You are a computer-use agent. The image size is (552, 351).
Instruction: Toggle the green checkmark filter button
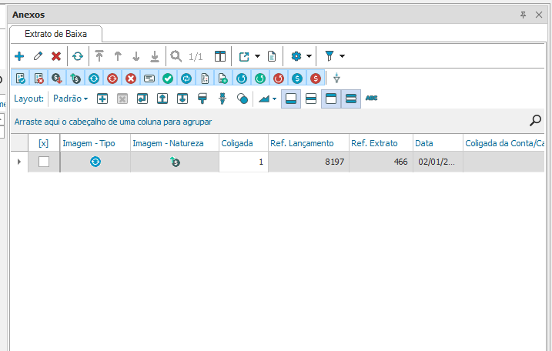167,79
